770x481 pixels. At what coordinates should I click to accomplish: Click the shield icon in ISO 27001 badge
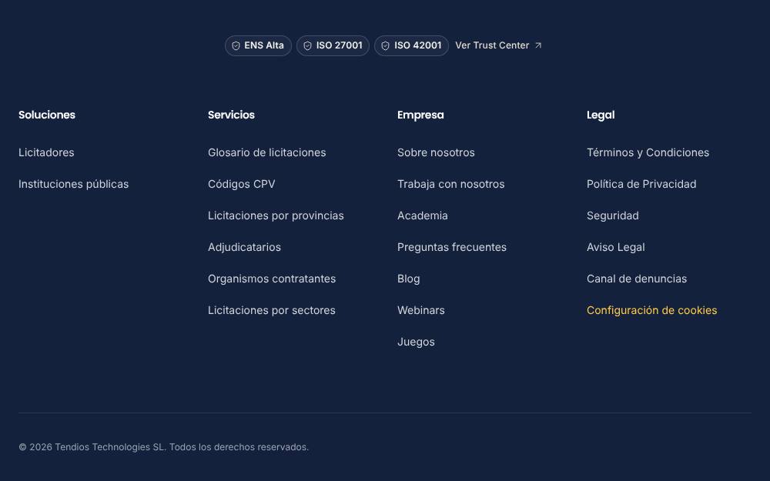click(307, 45)
